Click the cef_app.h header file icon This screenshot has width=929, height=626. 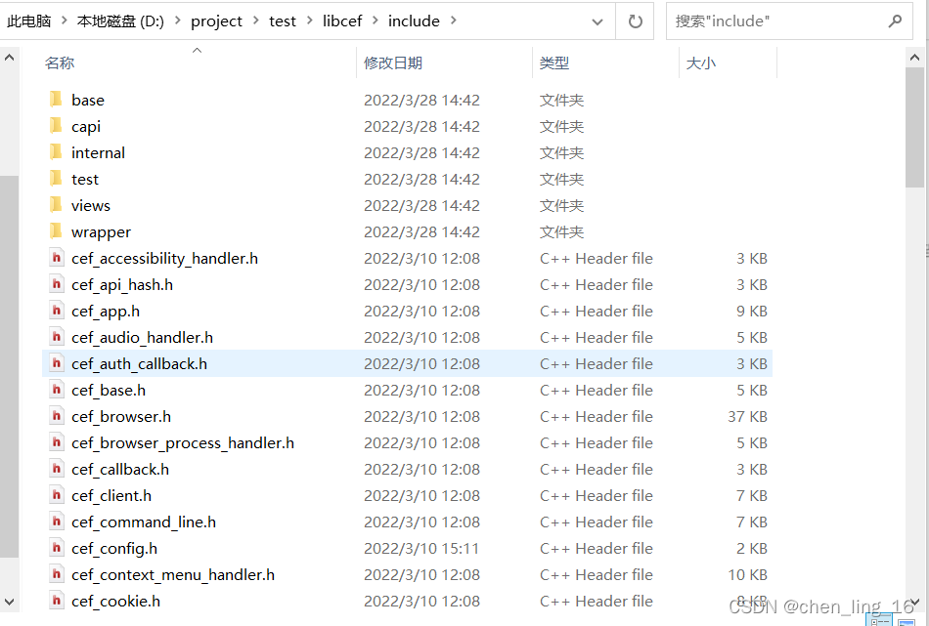click(x=57, y=311)
